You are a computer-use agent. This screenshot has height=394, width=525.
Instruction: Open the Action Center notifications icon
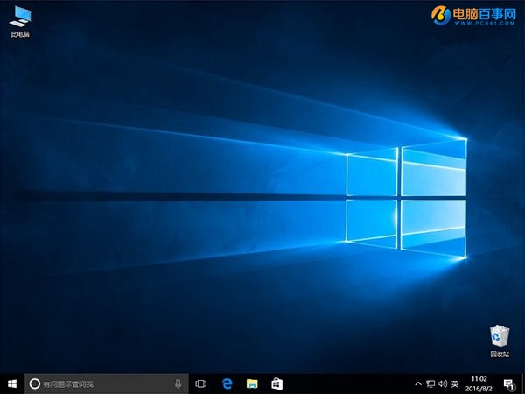(509, 384)
